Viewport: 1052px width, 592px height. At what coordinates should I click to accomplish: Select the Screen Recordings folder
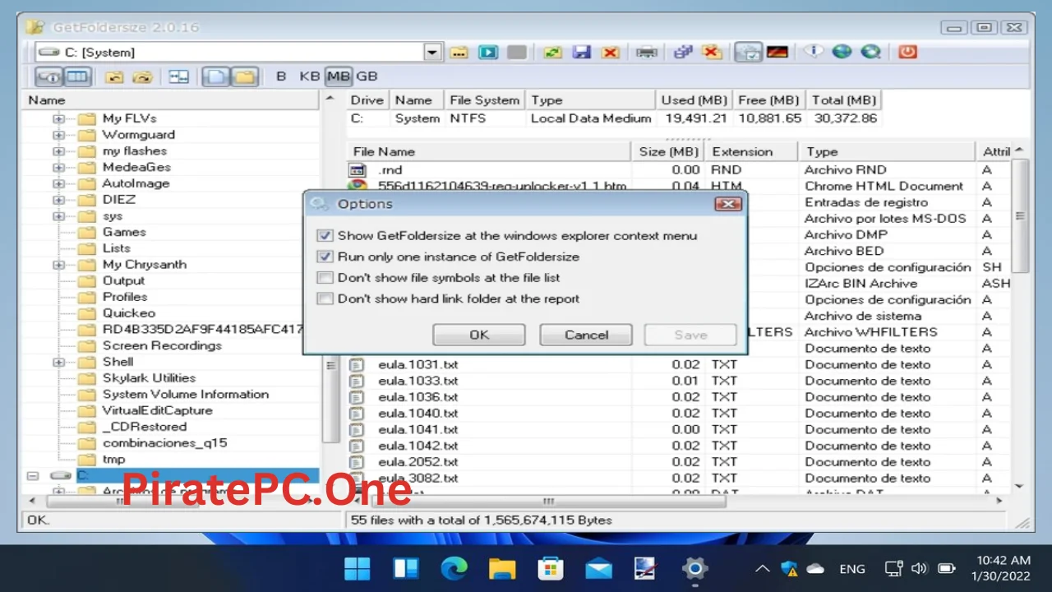162,345
